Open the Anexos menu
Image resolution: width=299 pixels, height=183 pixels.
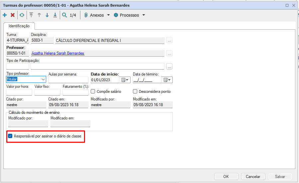point(97,15)
